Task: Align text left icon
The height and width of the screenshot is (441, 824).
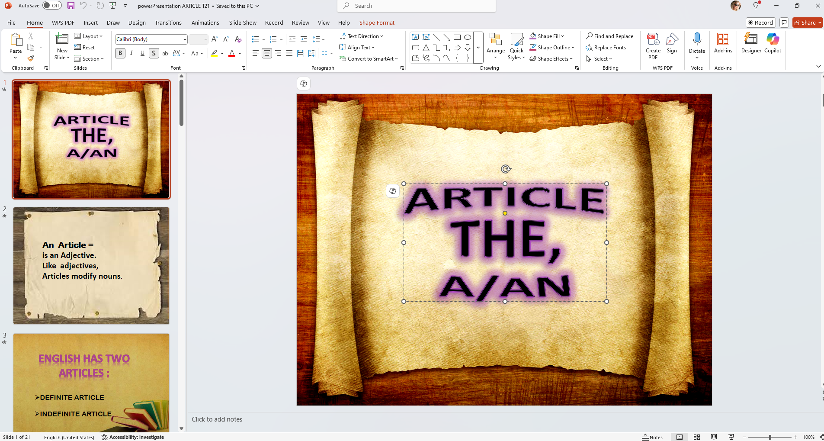Action: [256, 53]
